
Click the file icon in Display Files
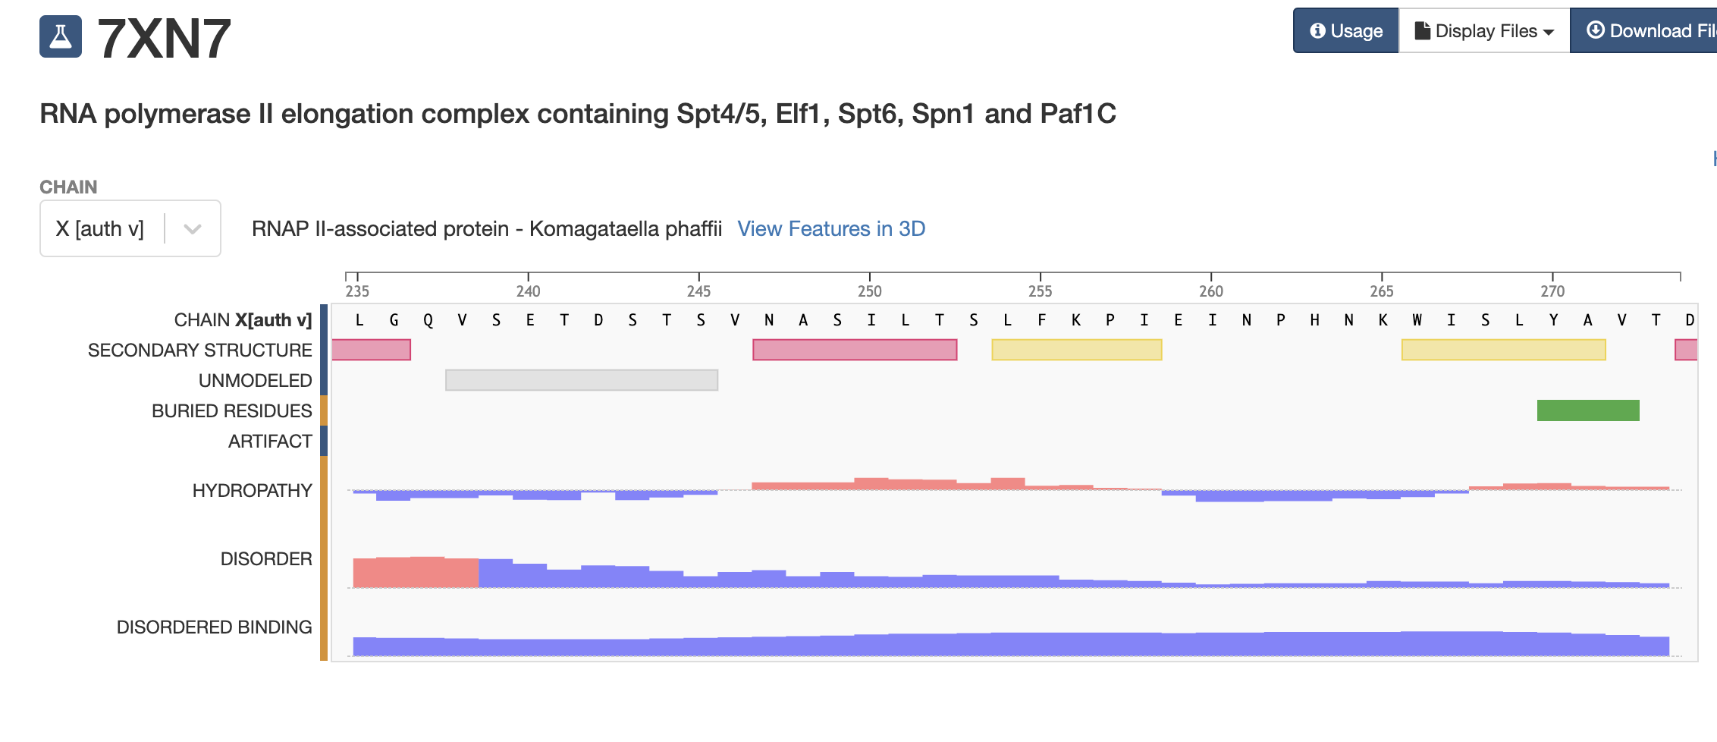(x=1421, y=30)
